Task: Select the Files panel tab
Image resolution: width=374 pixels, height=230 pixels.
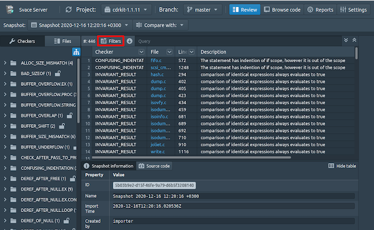Action: pyautogui.click(x=63, y=41)
